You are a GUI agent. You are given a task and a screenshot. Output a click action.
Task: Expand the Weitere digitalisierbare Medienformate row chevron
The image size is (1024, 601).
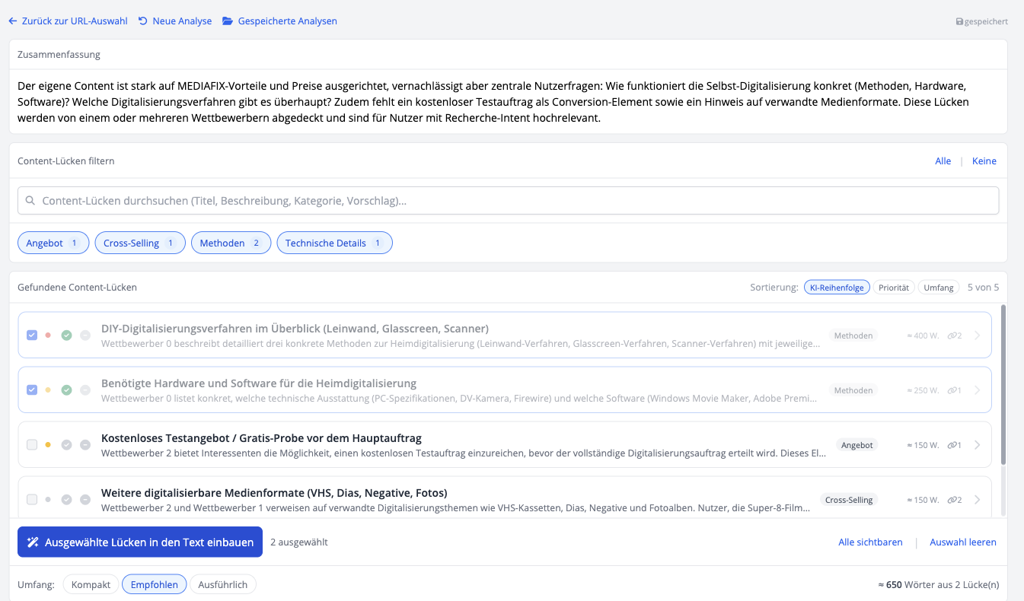(x=978, y=500)
